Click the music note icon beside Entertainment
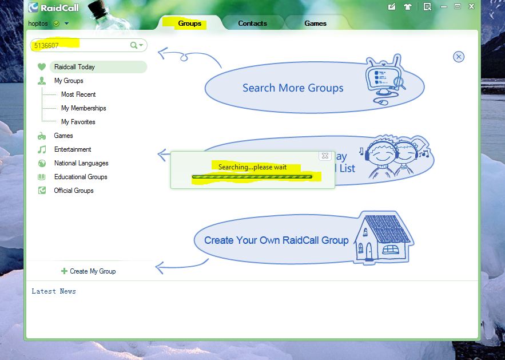 click(x=42, y=149)
